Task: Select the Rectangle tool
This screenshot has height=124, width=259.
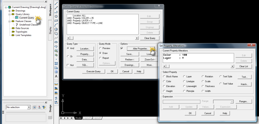Action: click(56, 21)
